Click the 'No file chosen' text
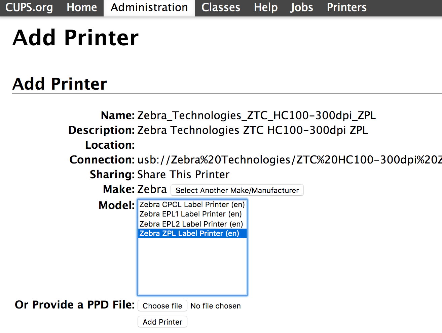The image size is (442, 333). 216,306
